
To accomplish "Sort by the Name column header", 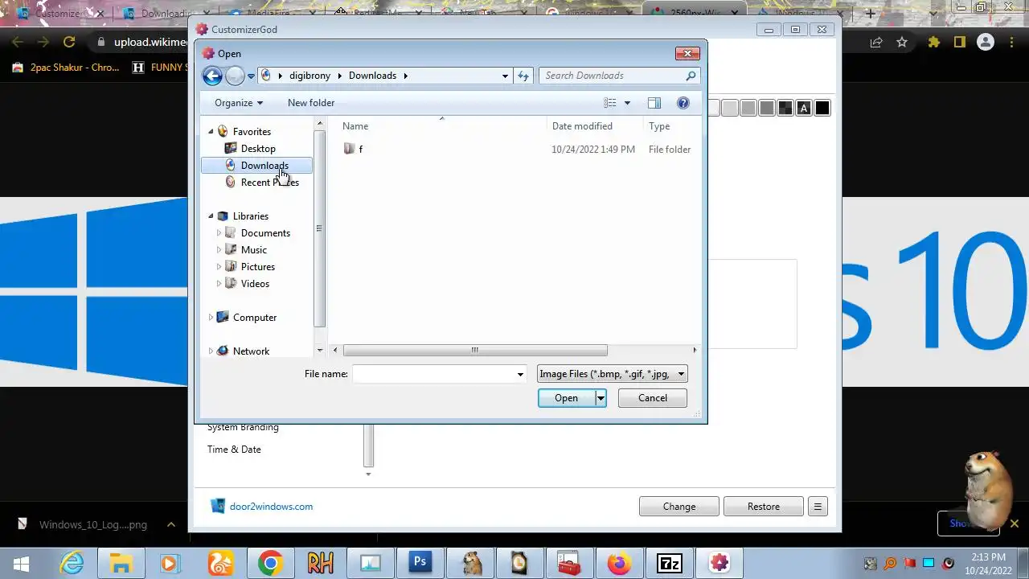I will [441, 126].
